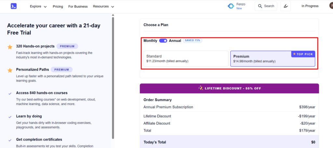Click the star icon beside 320 Hands-on projects
The image size is (333, 148).
pos(10,47)
